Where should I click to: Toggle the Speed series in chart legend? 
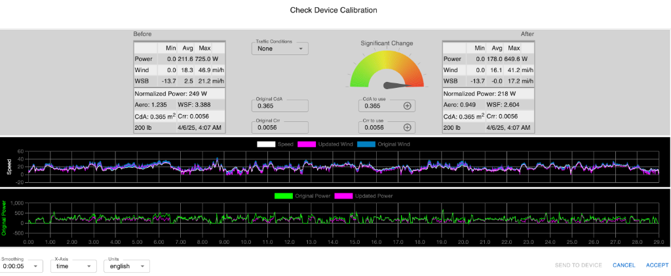(275, 144)
